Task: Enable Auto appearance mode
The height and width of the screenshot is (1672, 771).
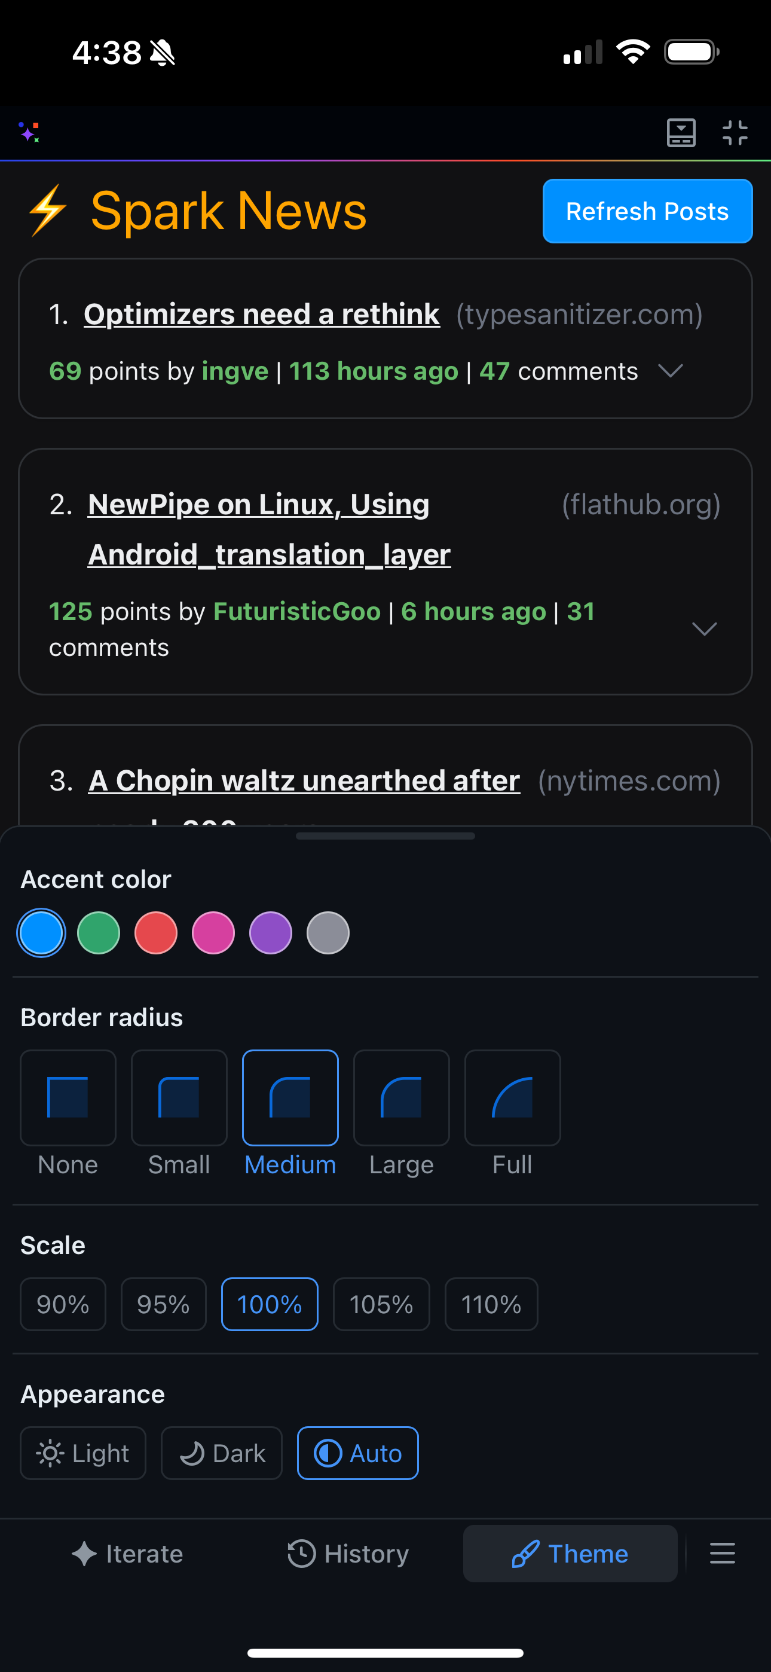Action: pos(357,1453)
